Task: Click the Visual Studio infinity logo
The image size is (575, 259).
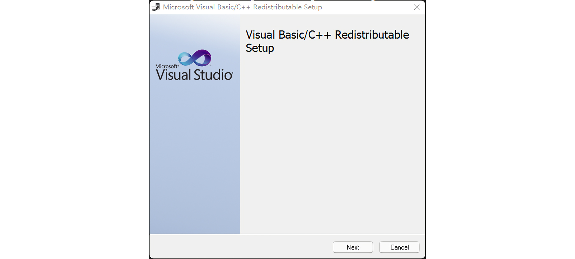Action: click(x=195, y=58)
